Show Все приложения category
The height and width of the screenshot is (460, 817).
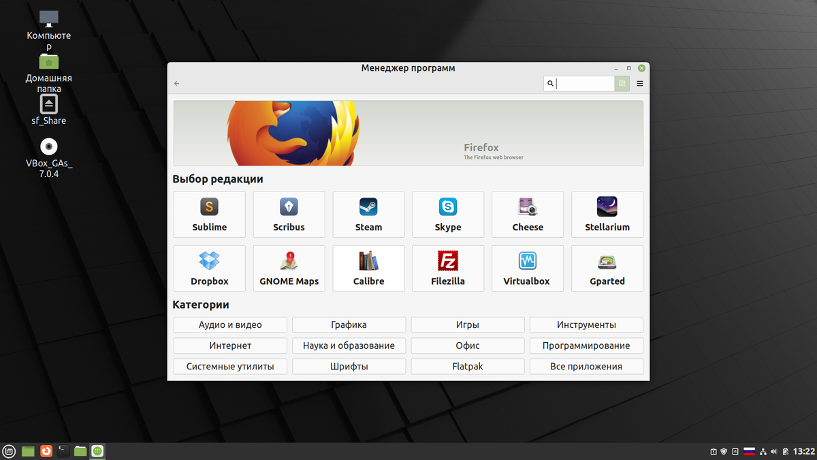coord(586,367)
